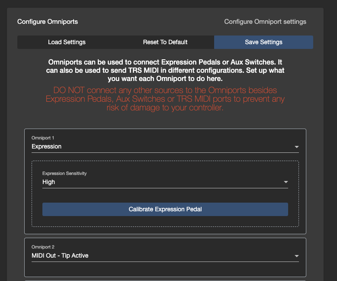This screenshot has height=281, width=337.
Task: Click the partially visible card below Omniport 2
Action: 165,280
